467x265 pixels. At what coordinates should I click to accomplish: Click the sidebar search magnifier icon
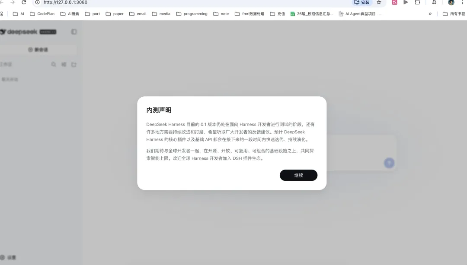54,64
